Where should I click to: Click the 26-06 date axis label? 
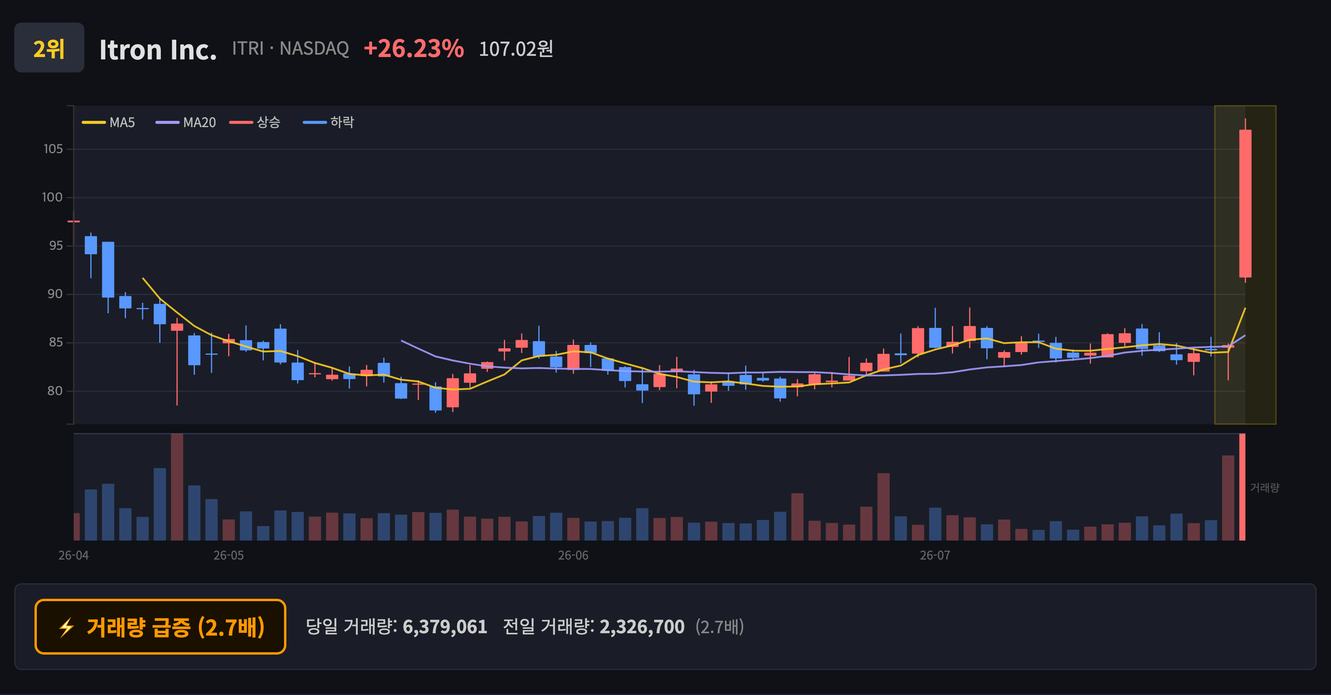pyautogui.click(x=573, y=556)
